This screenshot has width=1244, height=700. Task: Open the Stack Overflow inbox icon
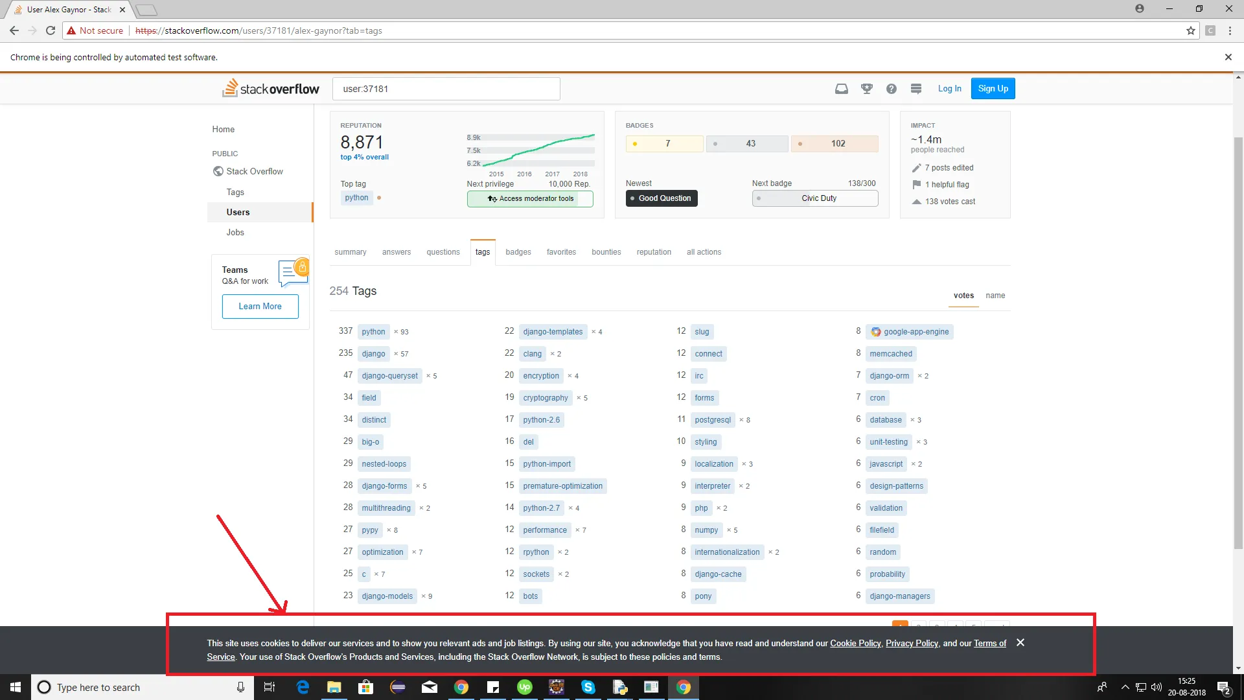(841, 89)
